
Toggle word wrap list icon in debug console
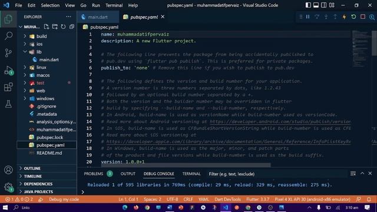click(353, 174)
